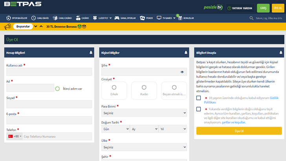
Task: Open the Ülke country dropdown
Action: point(144,147)
